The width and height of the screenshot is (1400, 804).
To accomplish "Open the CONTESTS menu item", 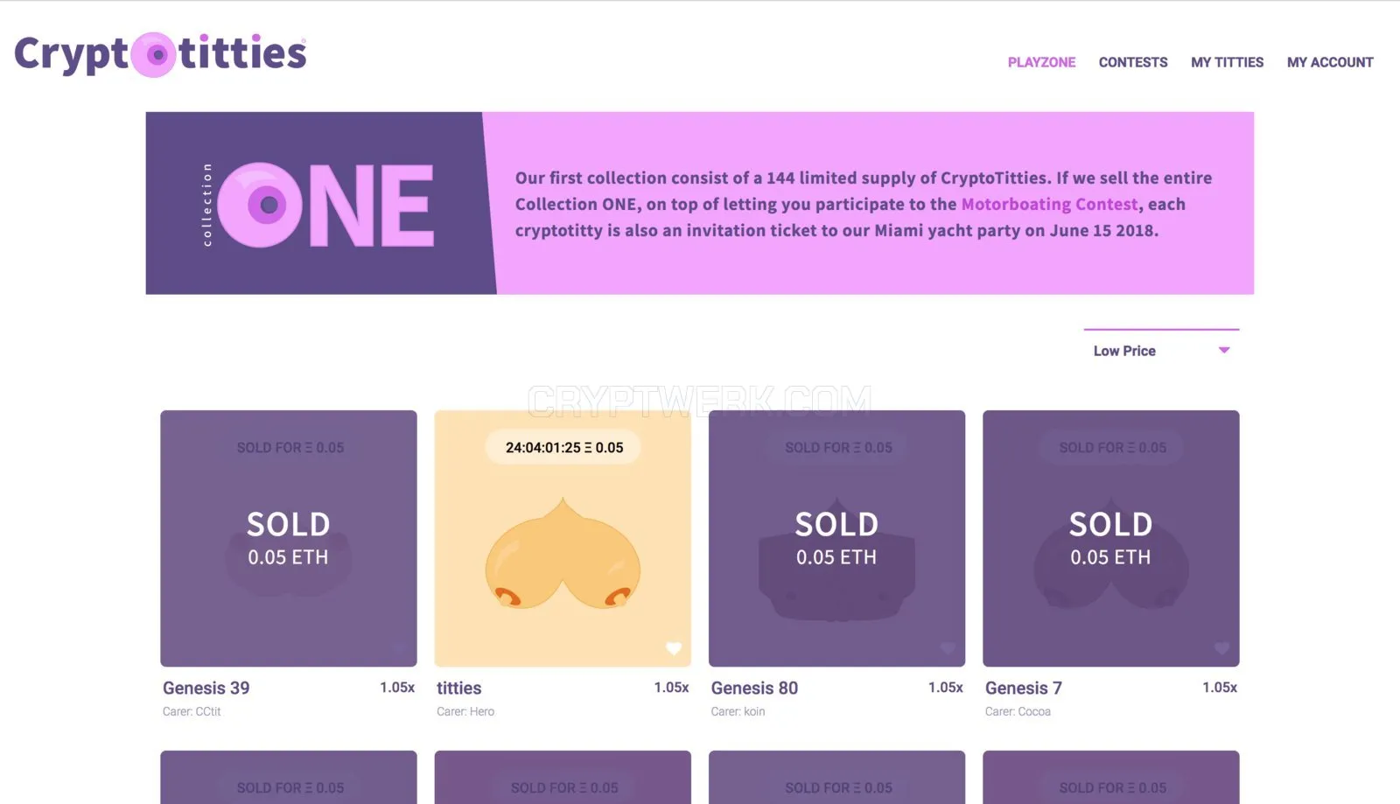I will pyautogui.click(x=1133, y=62).
